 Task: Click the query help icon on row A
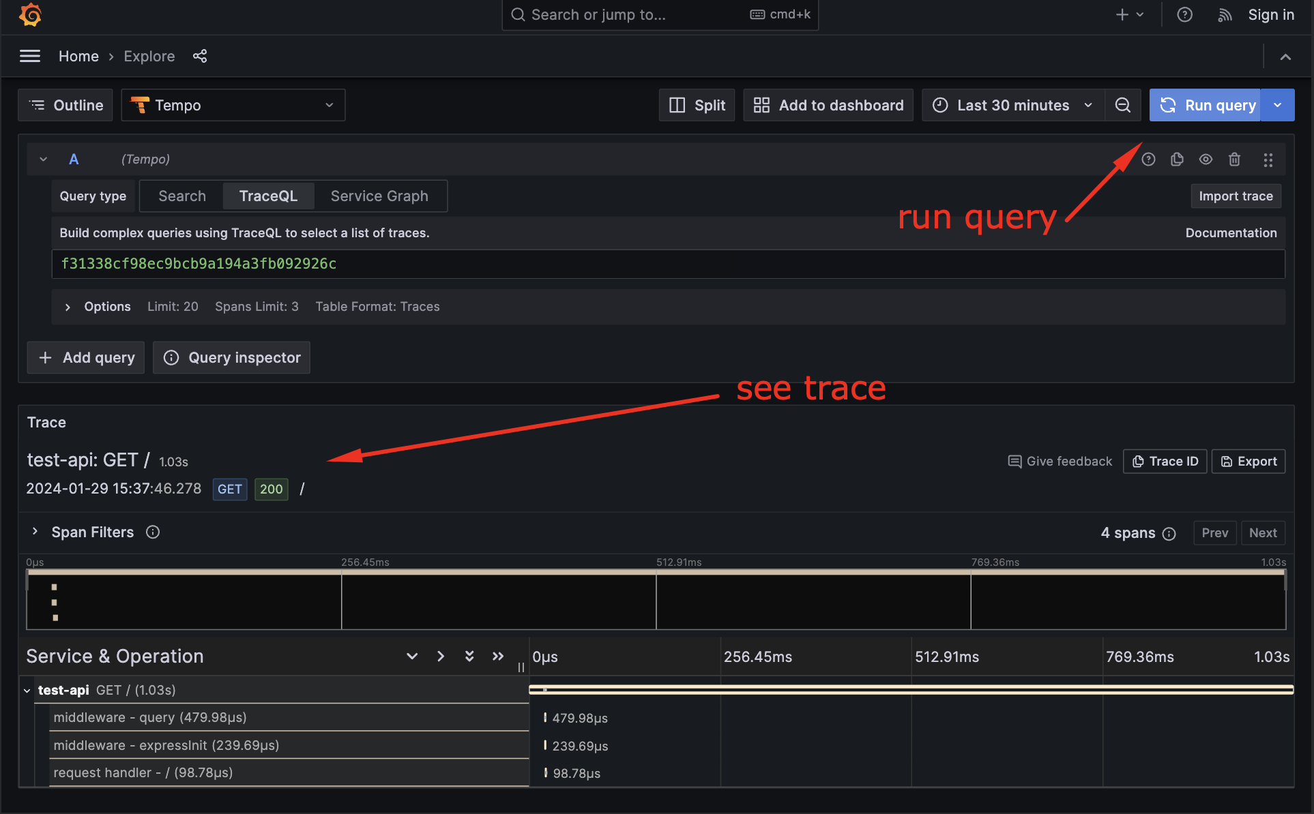1148,159
